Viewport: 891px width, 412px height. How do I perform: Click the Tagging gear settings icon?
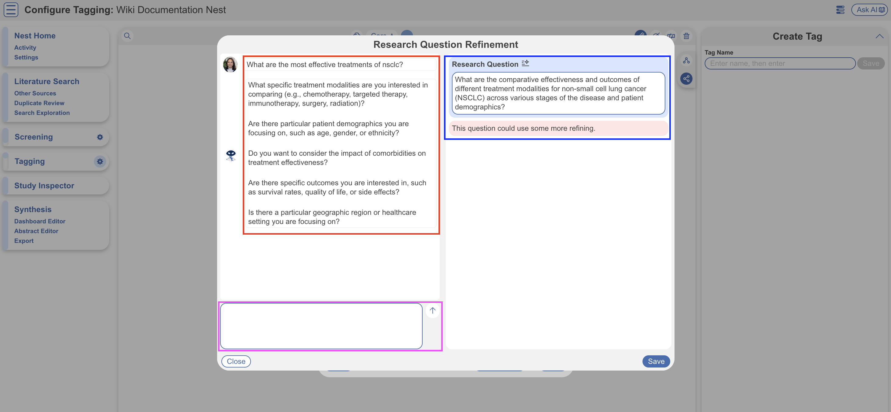[x=100, y=162]
